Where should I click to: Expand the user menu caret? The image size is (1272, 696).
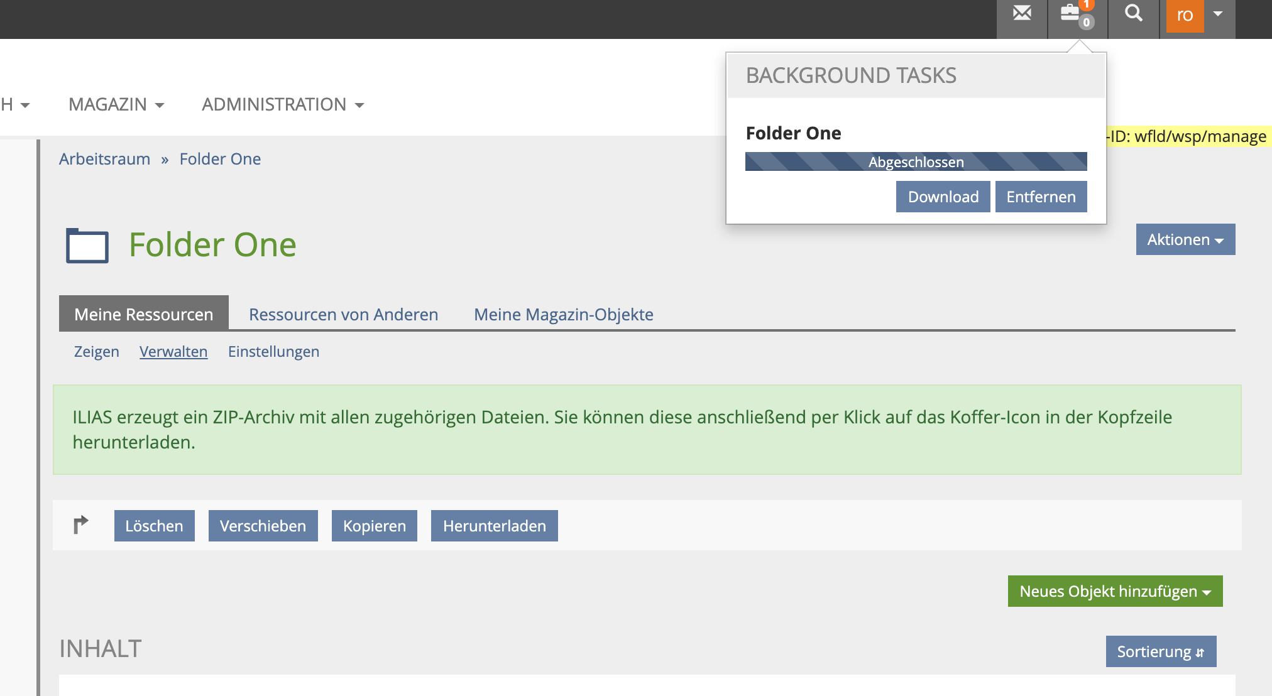(x=1218, y=14)
